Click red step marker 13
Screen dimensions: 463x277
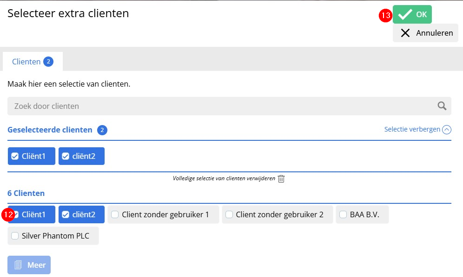[386, 15]
